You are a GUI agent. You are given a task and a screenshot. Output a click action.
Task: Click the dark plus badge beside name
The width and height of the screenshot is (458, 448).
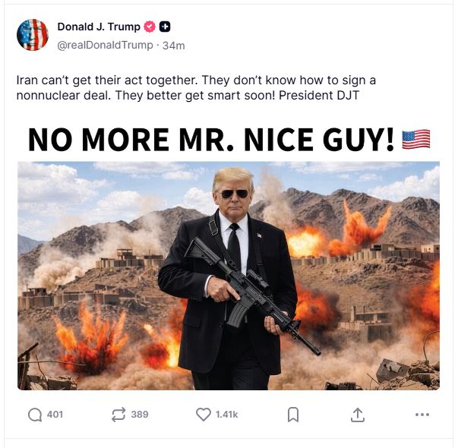[x=165, y=27]
